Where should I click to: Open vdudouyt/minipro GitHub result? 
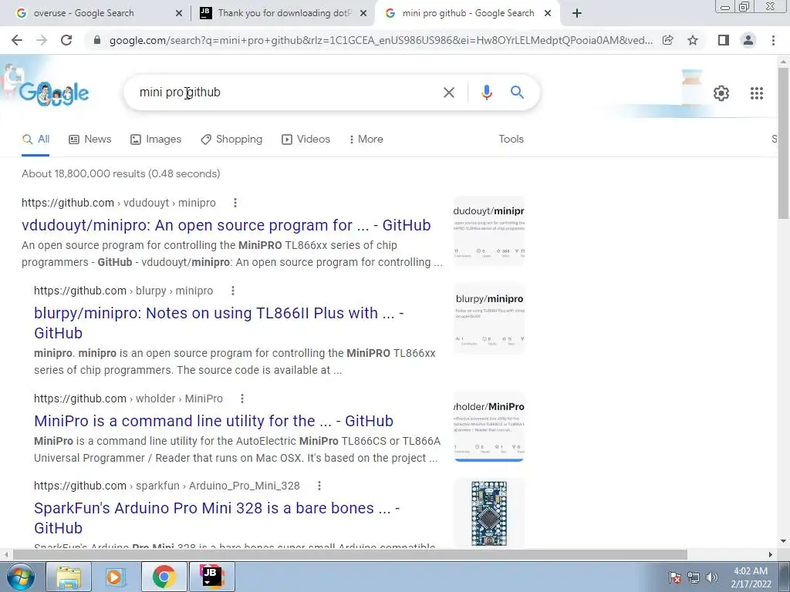tap(226, 226)
